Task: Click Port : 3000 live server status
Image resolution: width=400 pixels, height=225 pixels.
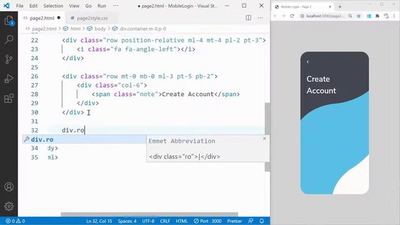Action: (x=207, y=221)
